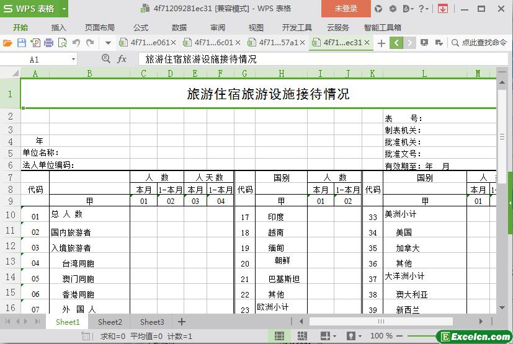The image size is (513, 344).
Task: Open a new document tab with plus
Action: pyautogui.click(x=381, y=43)
